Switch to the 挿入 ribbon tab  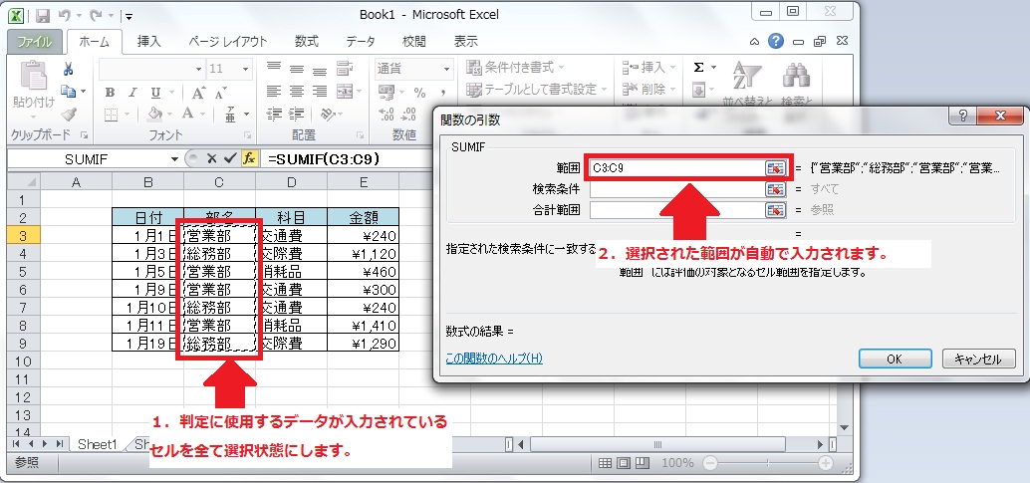pos(148,42)
